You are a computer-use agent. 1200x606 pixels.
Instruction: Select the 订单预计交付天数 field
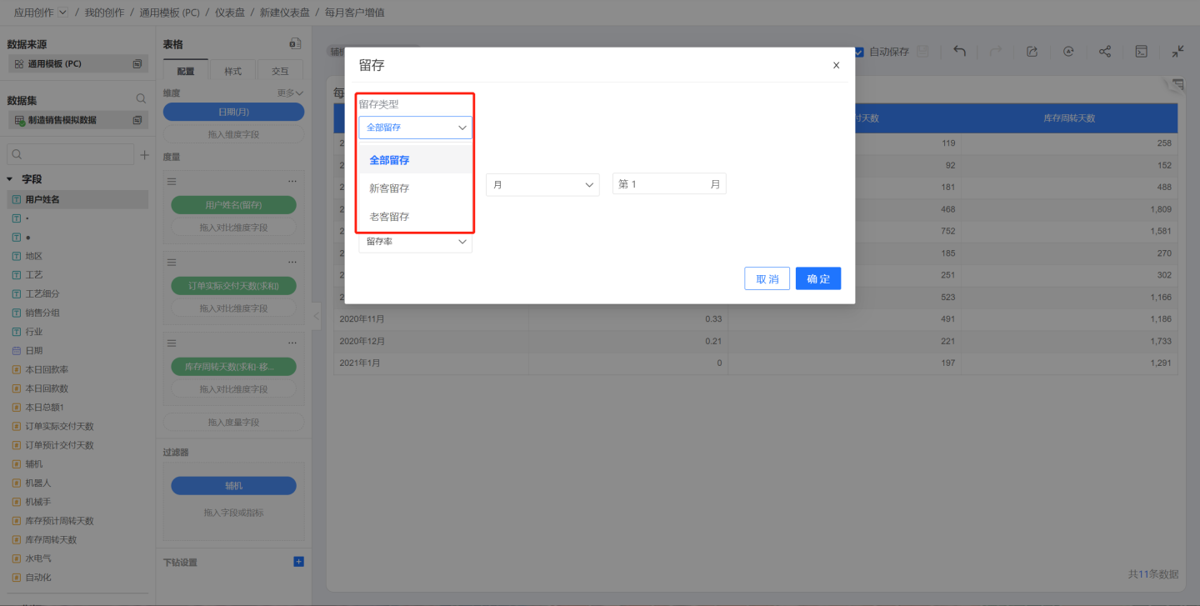point(77,445)
